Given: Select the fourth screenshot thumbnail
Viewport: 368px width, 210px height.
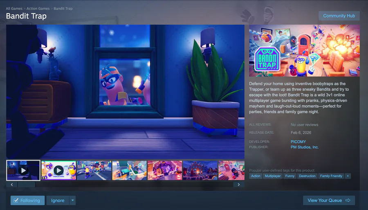Looking at the screenshot, I should [x=130, y=170].
